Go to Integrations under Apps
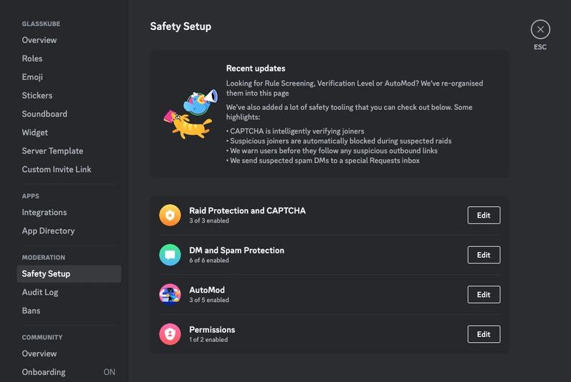Image resolution: width=571 pixels, height=382 pixels. 69,212
